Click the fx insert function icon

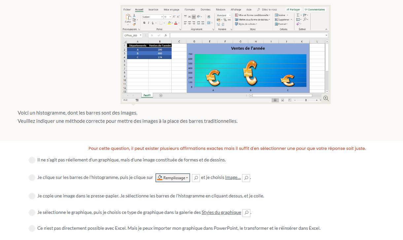coord(166,35)
